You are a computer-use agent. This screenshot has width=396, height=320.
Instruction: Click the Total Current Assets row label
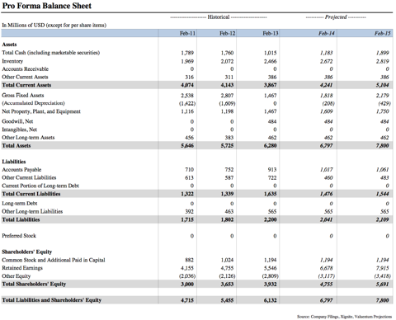(x=26, y=85)
